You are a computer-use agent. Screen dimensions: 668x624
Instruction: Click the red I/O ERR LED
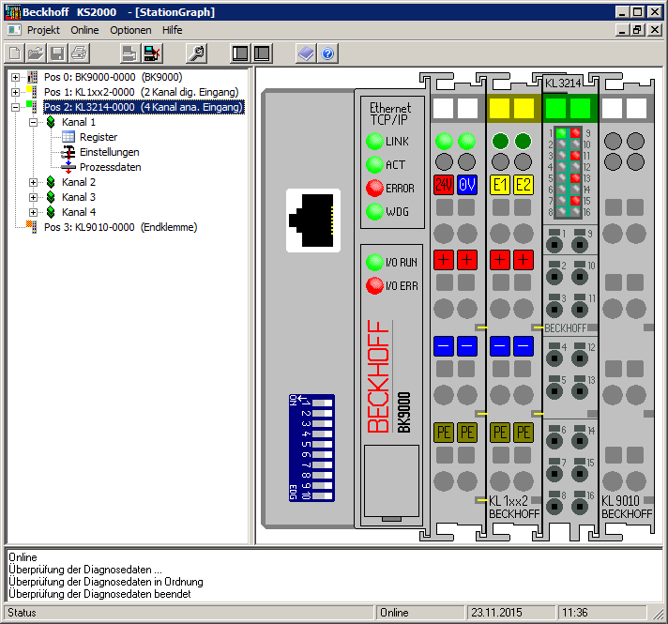point(374,285)
